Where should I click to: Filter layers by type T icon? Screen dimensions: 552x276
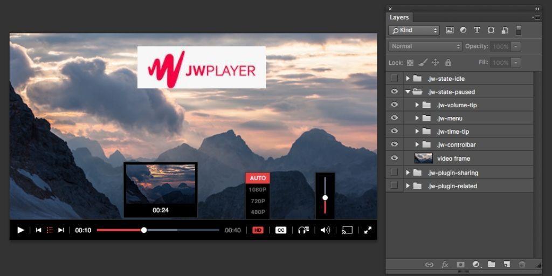(477, 30)
